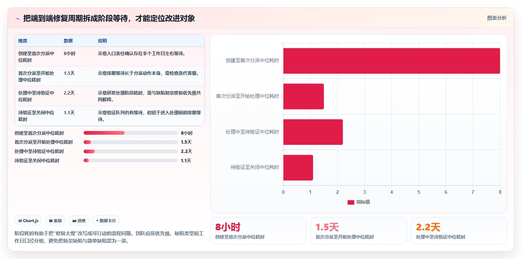Viewport: 522px width, 259px height.
Task: Select the 数据卡片 tag chip
Action: tap(106, 221)
